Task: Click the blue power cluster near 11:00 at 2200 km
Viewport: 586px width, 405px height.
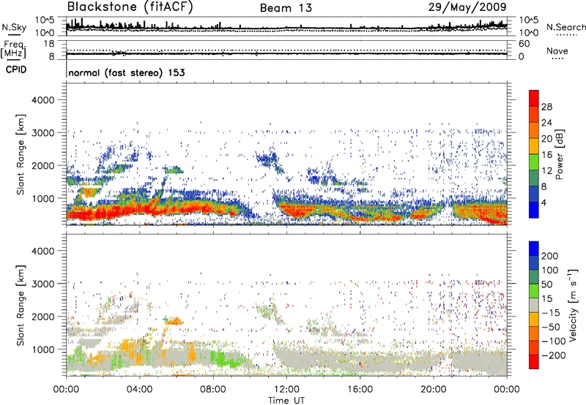Action: [267, 159]
